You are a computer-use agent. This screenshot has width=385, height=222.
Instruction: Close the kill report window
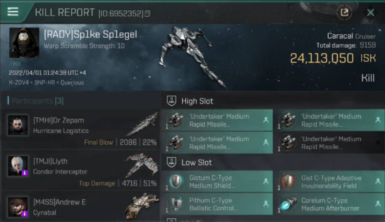[x=370, y=12]
